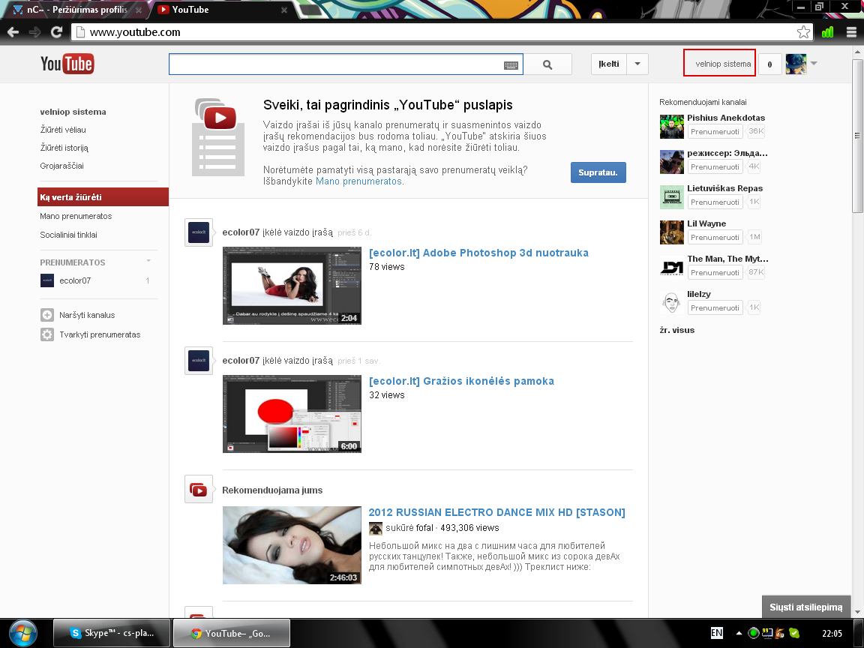Open the on-screen keyboard in search box
The height and width of the screenshot is (648, 864).
(x=511, y=65)
